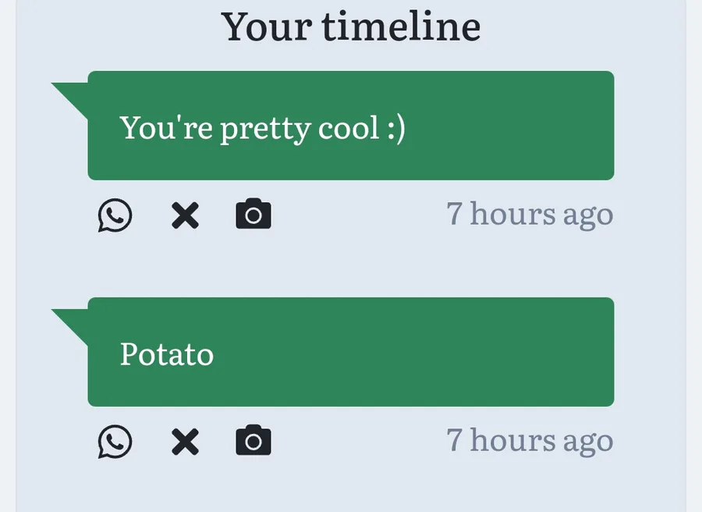Click "7 hours ago" under first message
The width and height of the screenshot is (702, 512).
click(530, 214)
